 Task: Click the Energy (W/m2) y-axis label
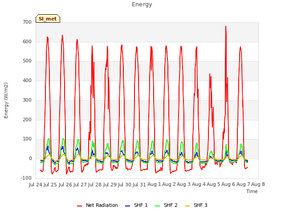click(6, 100)
